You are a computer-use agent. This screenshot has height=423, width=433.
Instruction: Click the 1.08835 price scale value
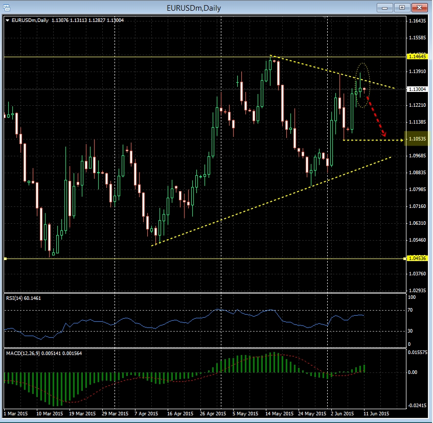tap(418, 173)
